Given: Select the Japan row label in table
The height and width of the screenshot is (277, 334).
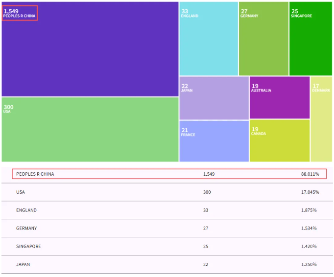Looking at the screenshot, I should click(x=23, y=265).
